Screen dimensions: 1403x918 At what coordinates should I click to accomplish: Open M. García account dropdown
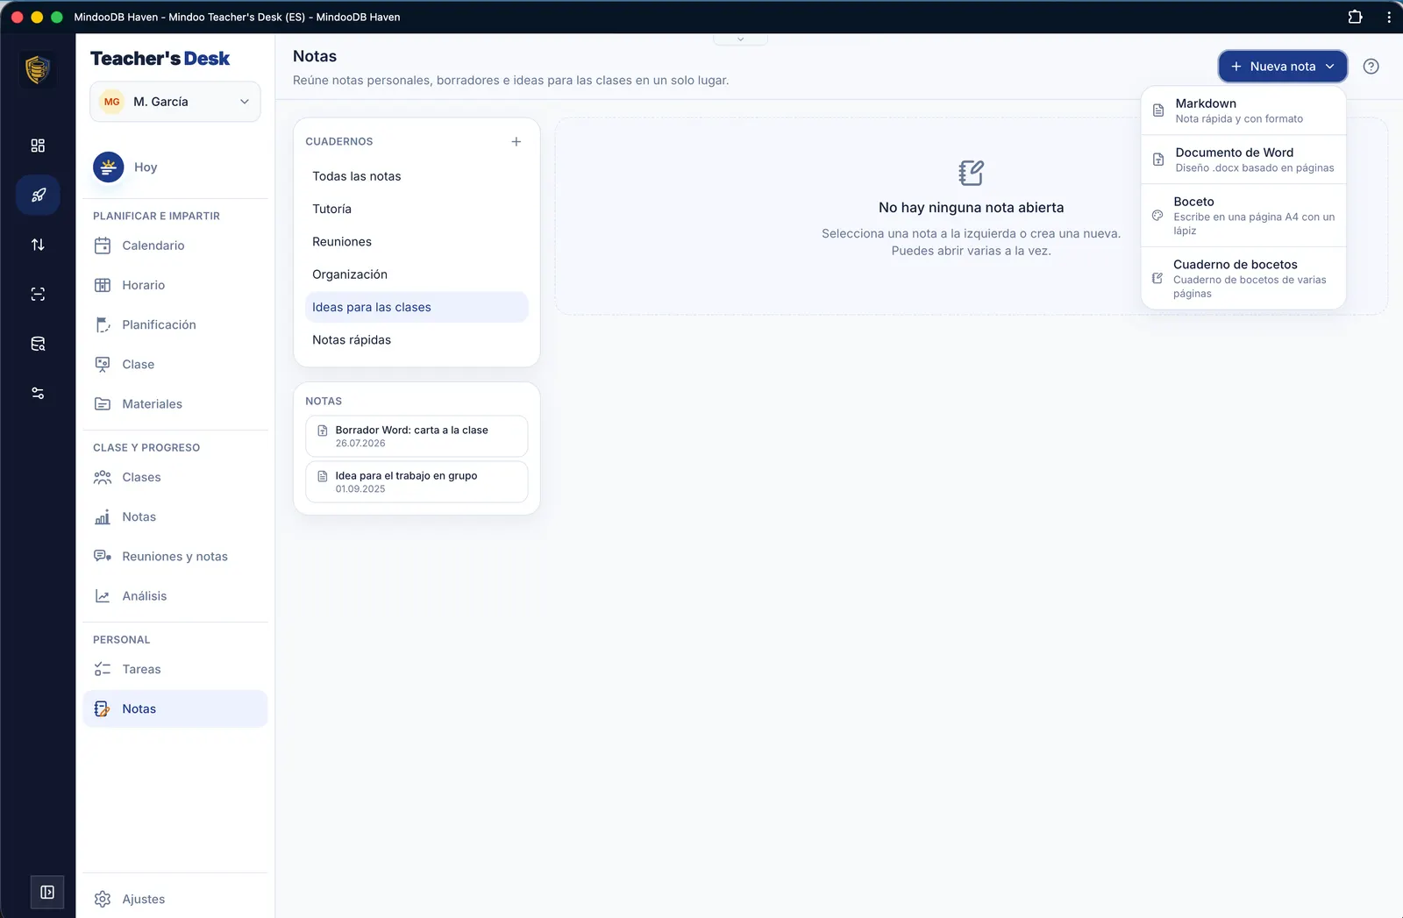point(175,102)
